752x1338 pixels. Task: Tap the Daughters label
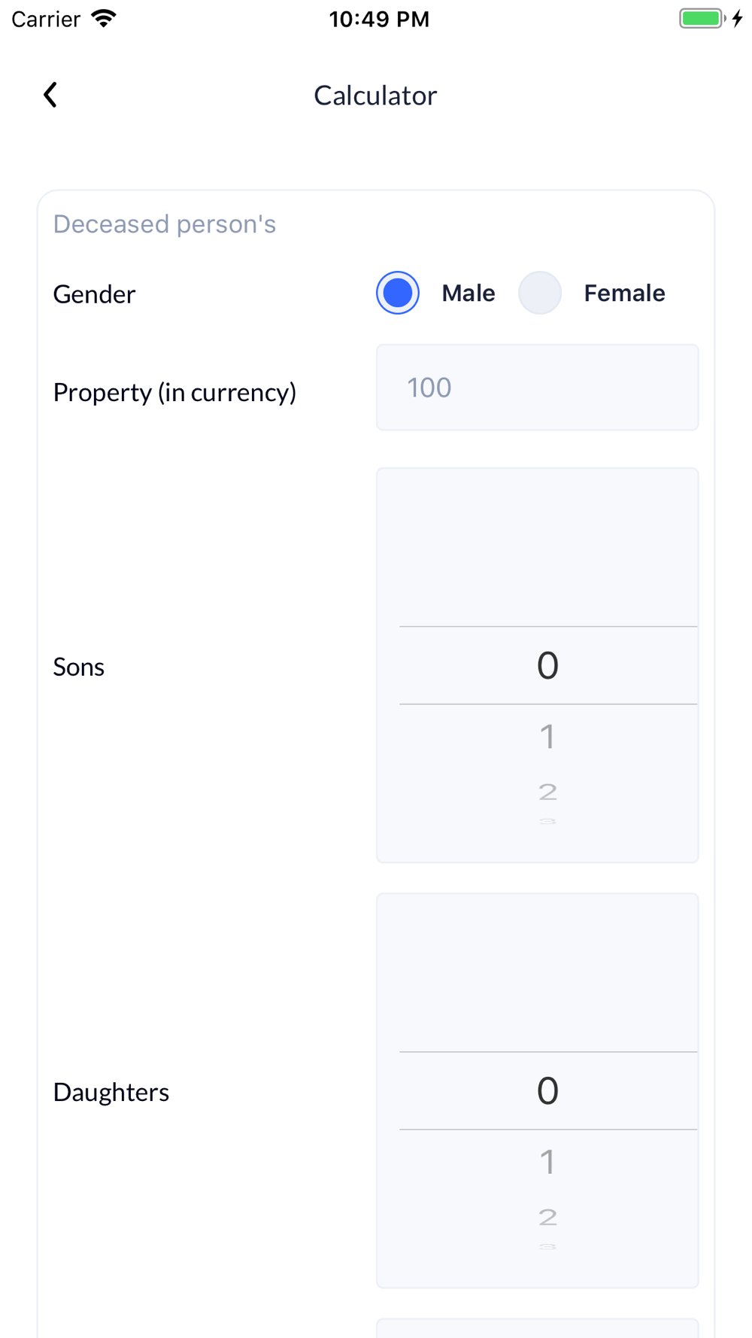(111, 1092)
